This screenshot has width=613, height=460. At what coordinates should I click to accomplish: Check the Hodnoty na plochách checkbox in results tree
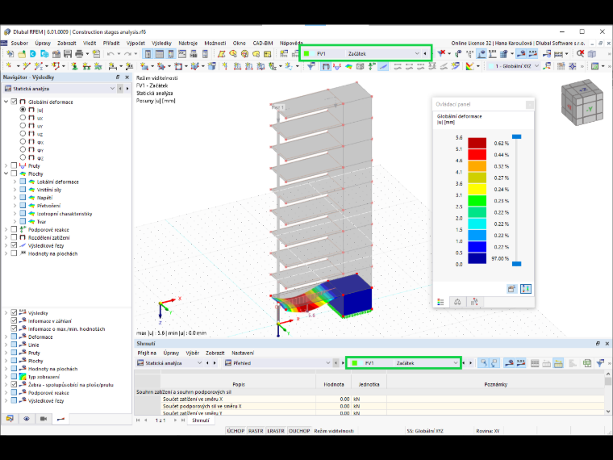pyautogui.click(x=14, y=253)
